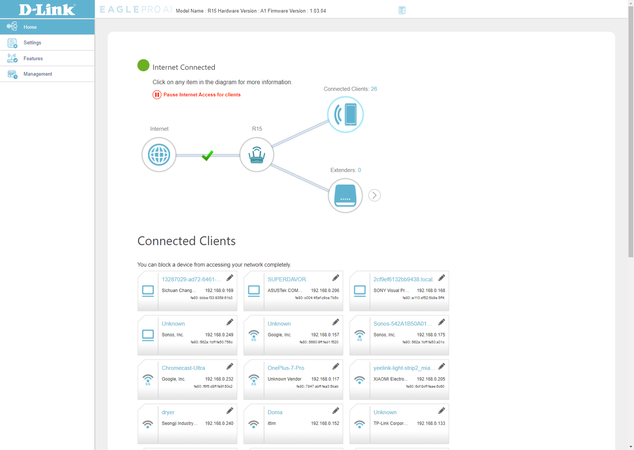Click the Sonos-542A1B50A01 wifi icon
The image size is (634, 450).
click(359, 335)
